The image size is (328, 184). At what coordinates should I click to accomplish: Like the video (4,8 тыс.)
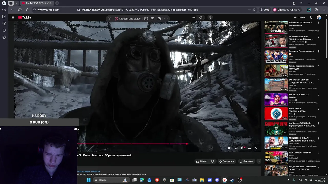201,161
